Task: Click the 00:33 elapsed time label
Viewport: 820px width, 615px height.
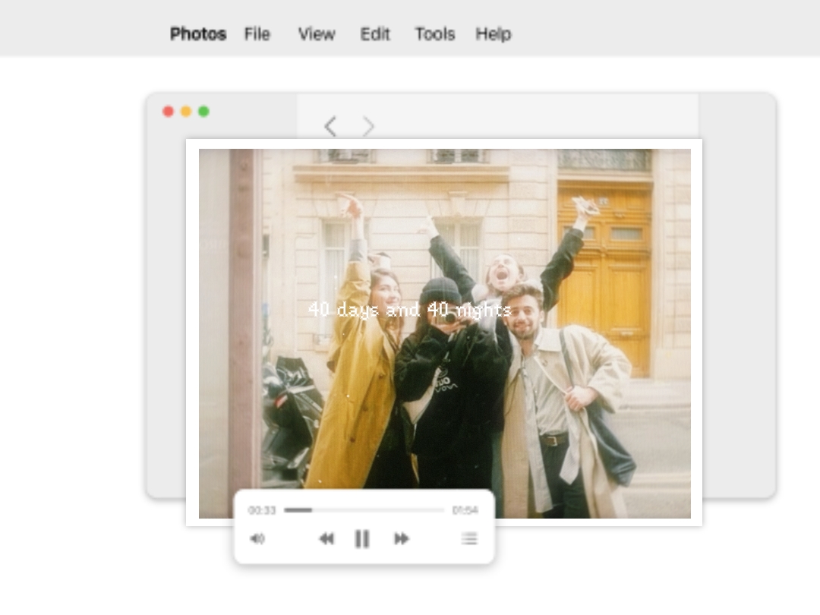Action: click(262, 511)
